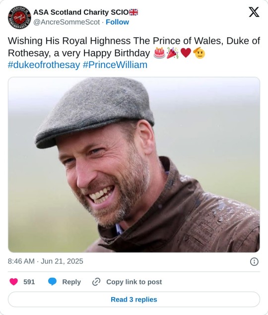Open the #dukeofrothesay hashtag
The image size is (268, 315).
point(44,65)
